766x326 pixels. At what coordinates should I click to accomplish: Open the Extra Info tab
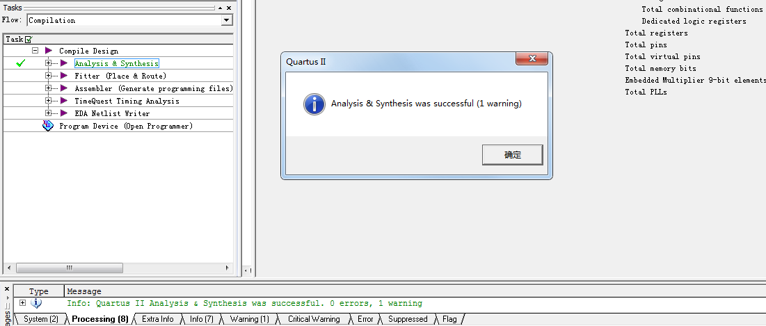[157, 319]
